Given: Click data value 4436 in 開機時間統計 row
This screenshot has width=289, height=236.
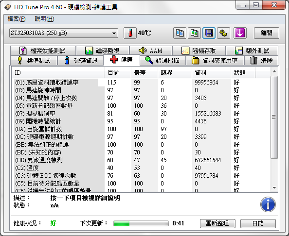Looking at the screenshot, I should [x=201, y=121].
